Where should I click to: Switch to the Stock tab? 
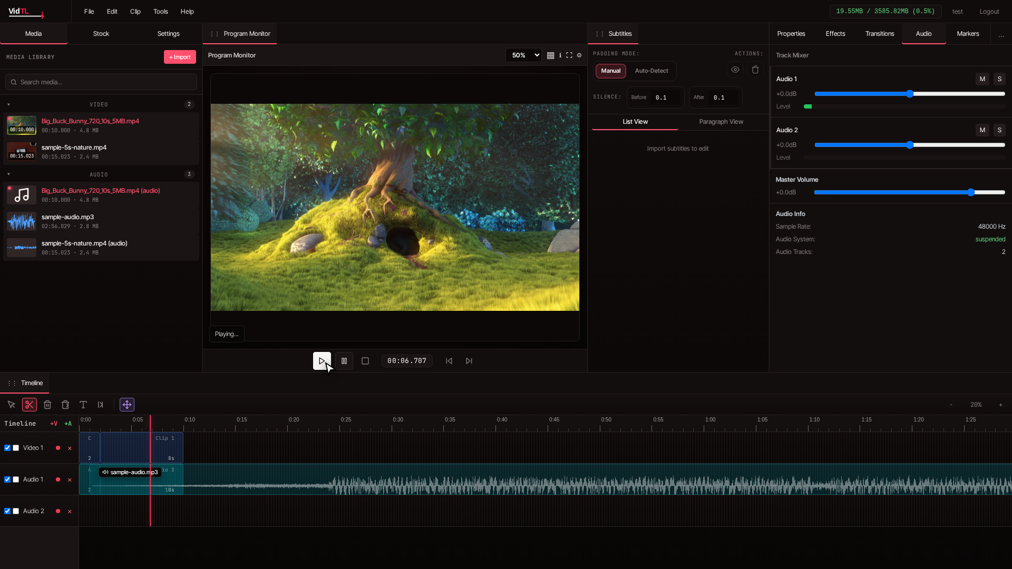point(101,34)
